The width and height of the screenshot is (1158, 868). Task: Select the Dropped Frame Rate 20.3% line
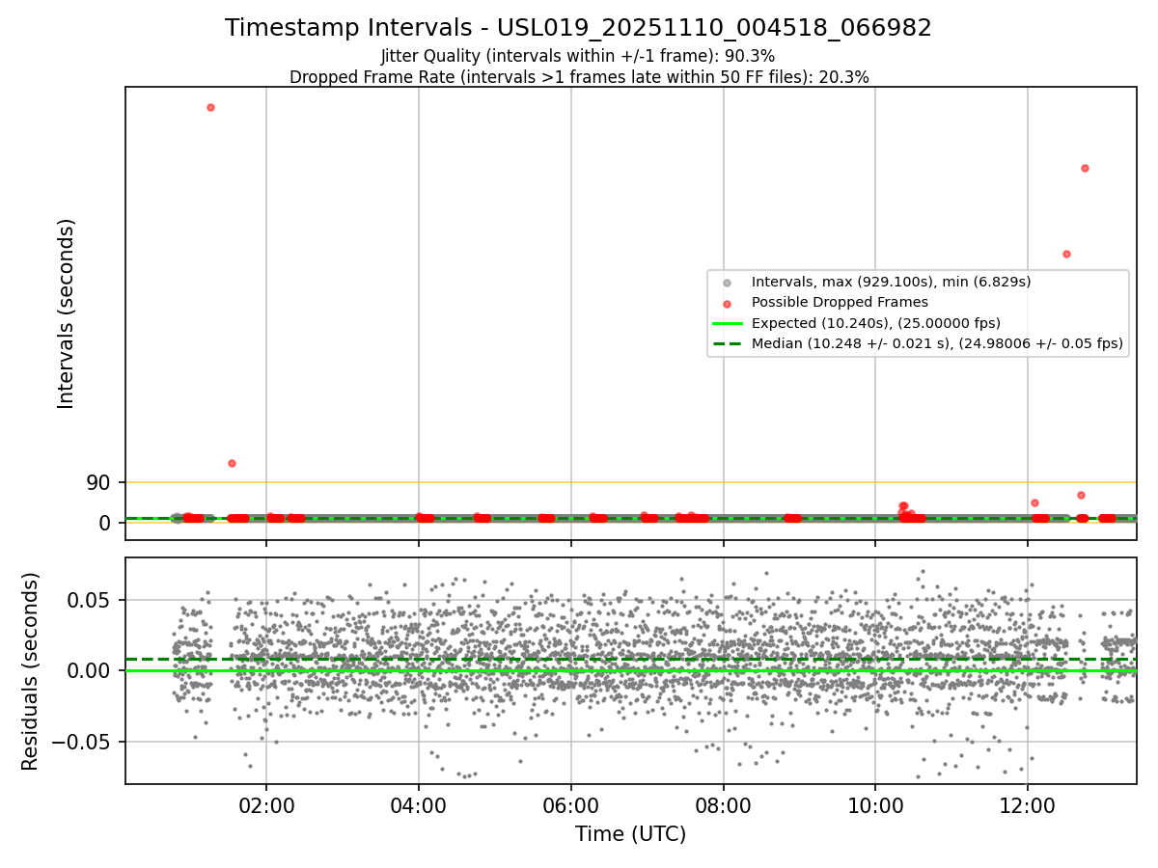coord(579,77)
